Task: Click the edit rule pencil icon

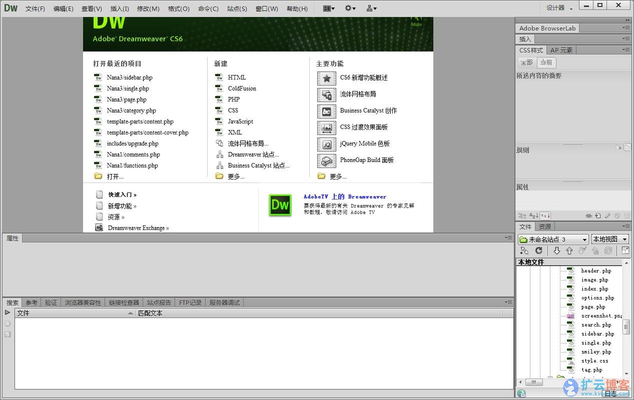Action: pyautogui.click(x=607, y=216)
